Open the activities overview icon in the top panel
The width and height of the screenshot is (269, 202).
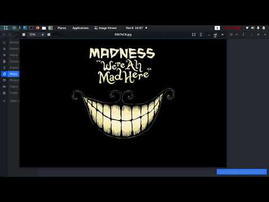pyautogui.click(x=6, y=28)
